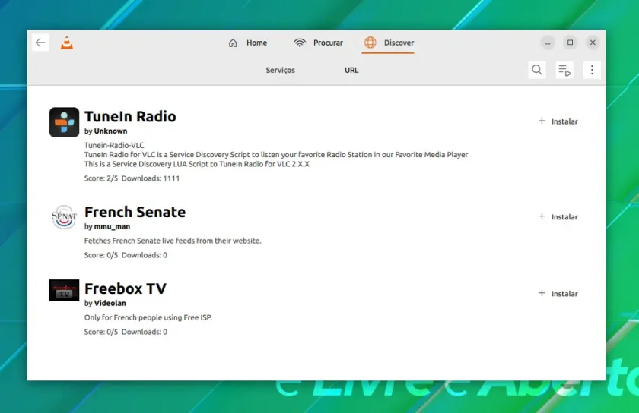Select the TuneIn Radio title

pyautogui.click(x=130, y=116)
